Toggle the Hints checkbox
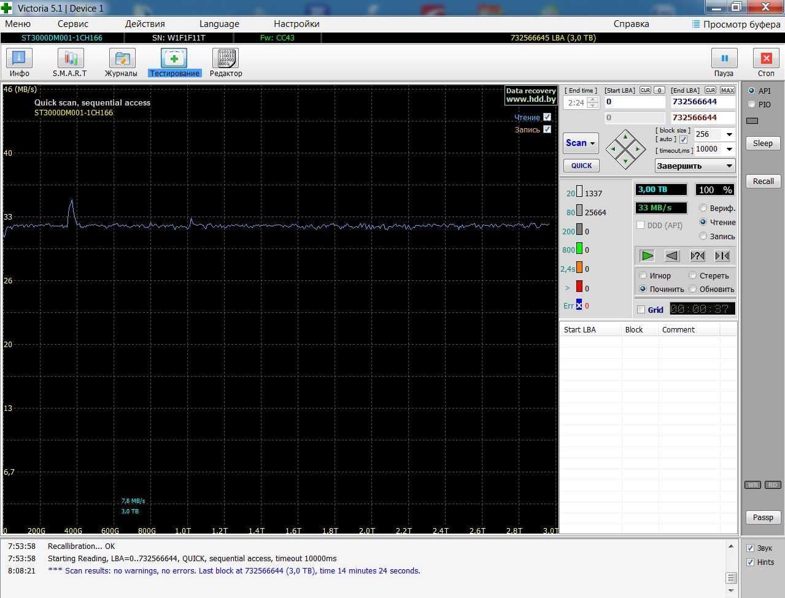Screen dimensions: 785x598 coord(750,562)
